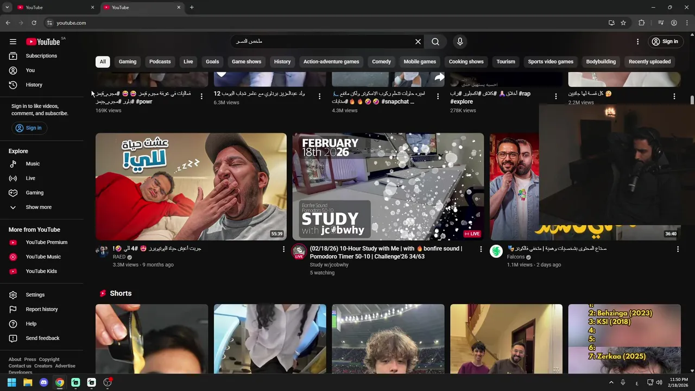Open options for 169K views short
695x391 pixels.
[201, 96]
